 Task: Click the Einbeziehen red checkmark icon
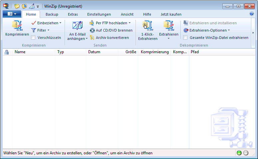34,23
